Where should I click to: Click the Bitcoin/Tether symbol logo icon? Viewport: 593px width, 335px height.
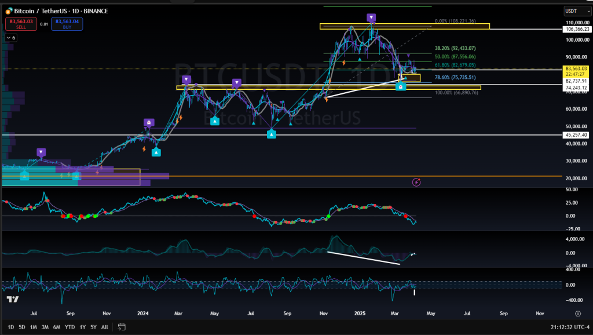[9, 11]
